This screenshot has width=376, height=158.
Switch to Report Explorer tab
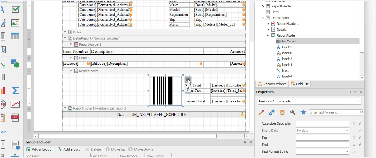(x=271, y=84)
